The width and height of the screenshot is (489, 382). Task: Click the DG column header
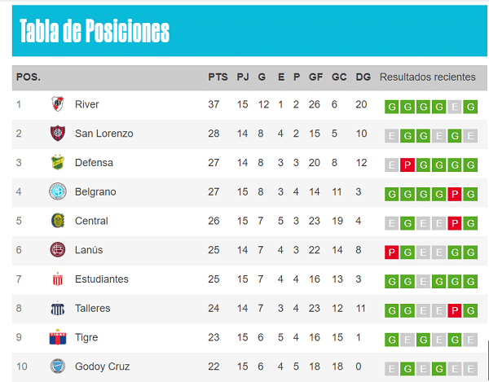click(363, 77)
